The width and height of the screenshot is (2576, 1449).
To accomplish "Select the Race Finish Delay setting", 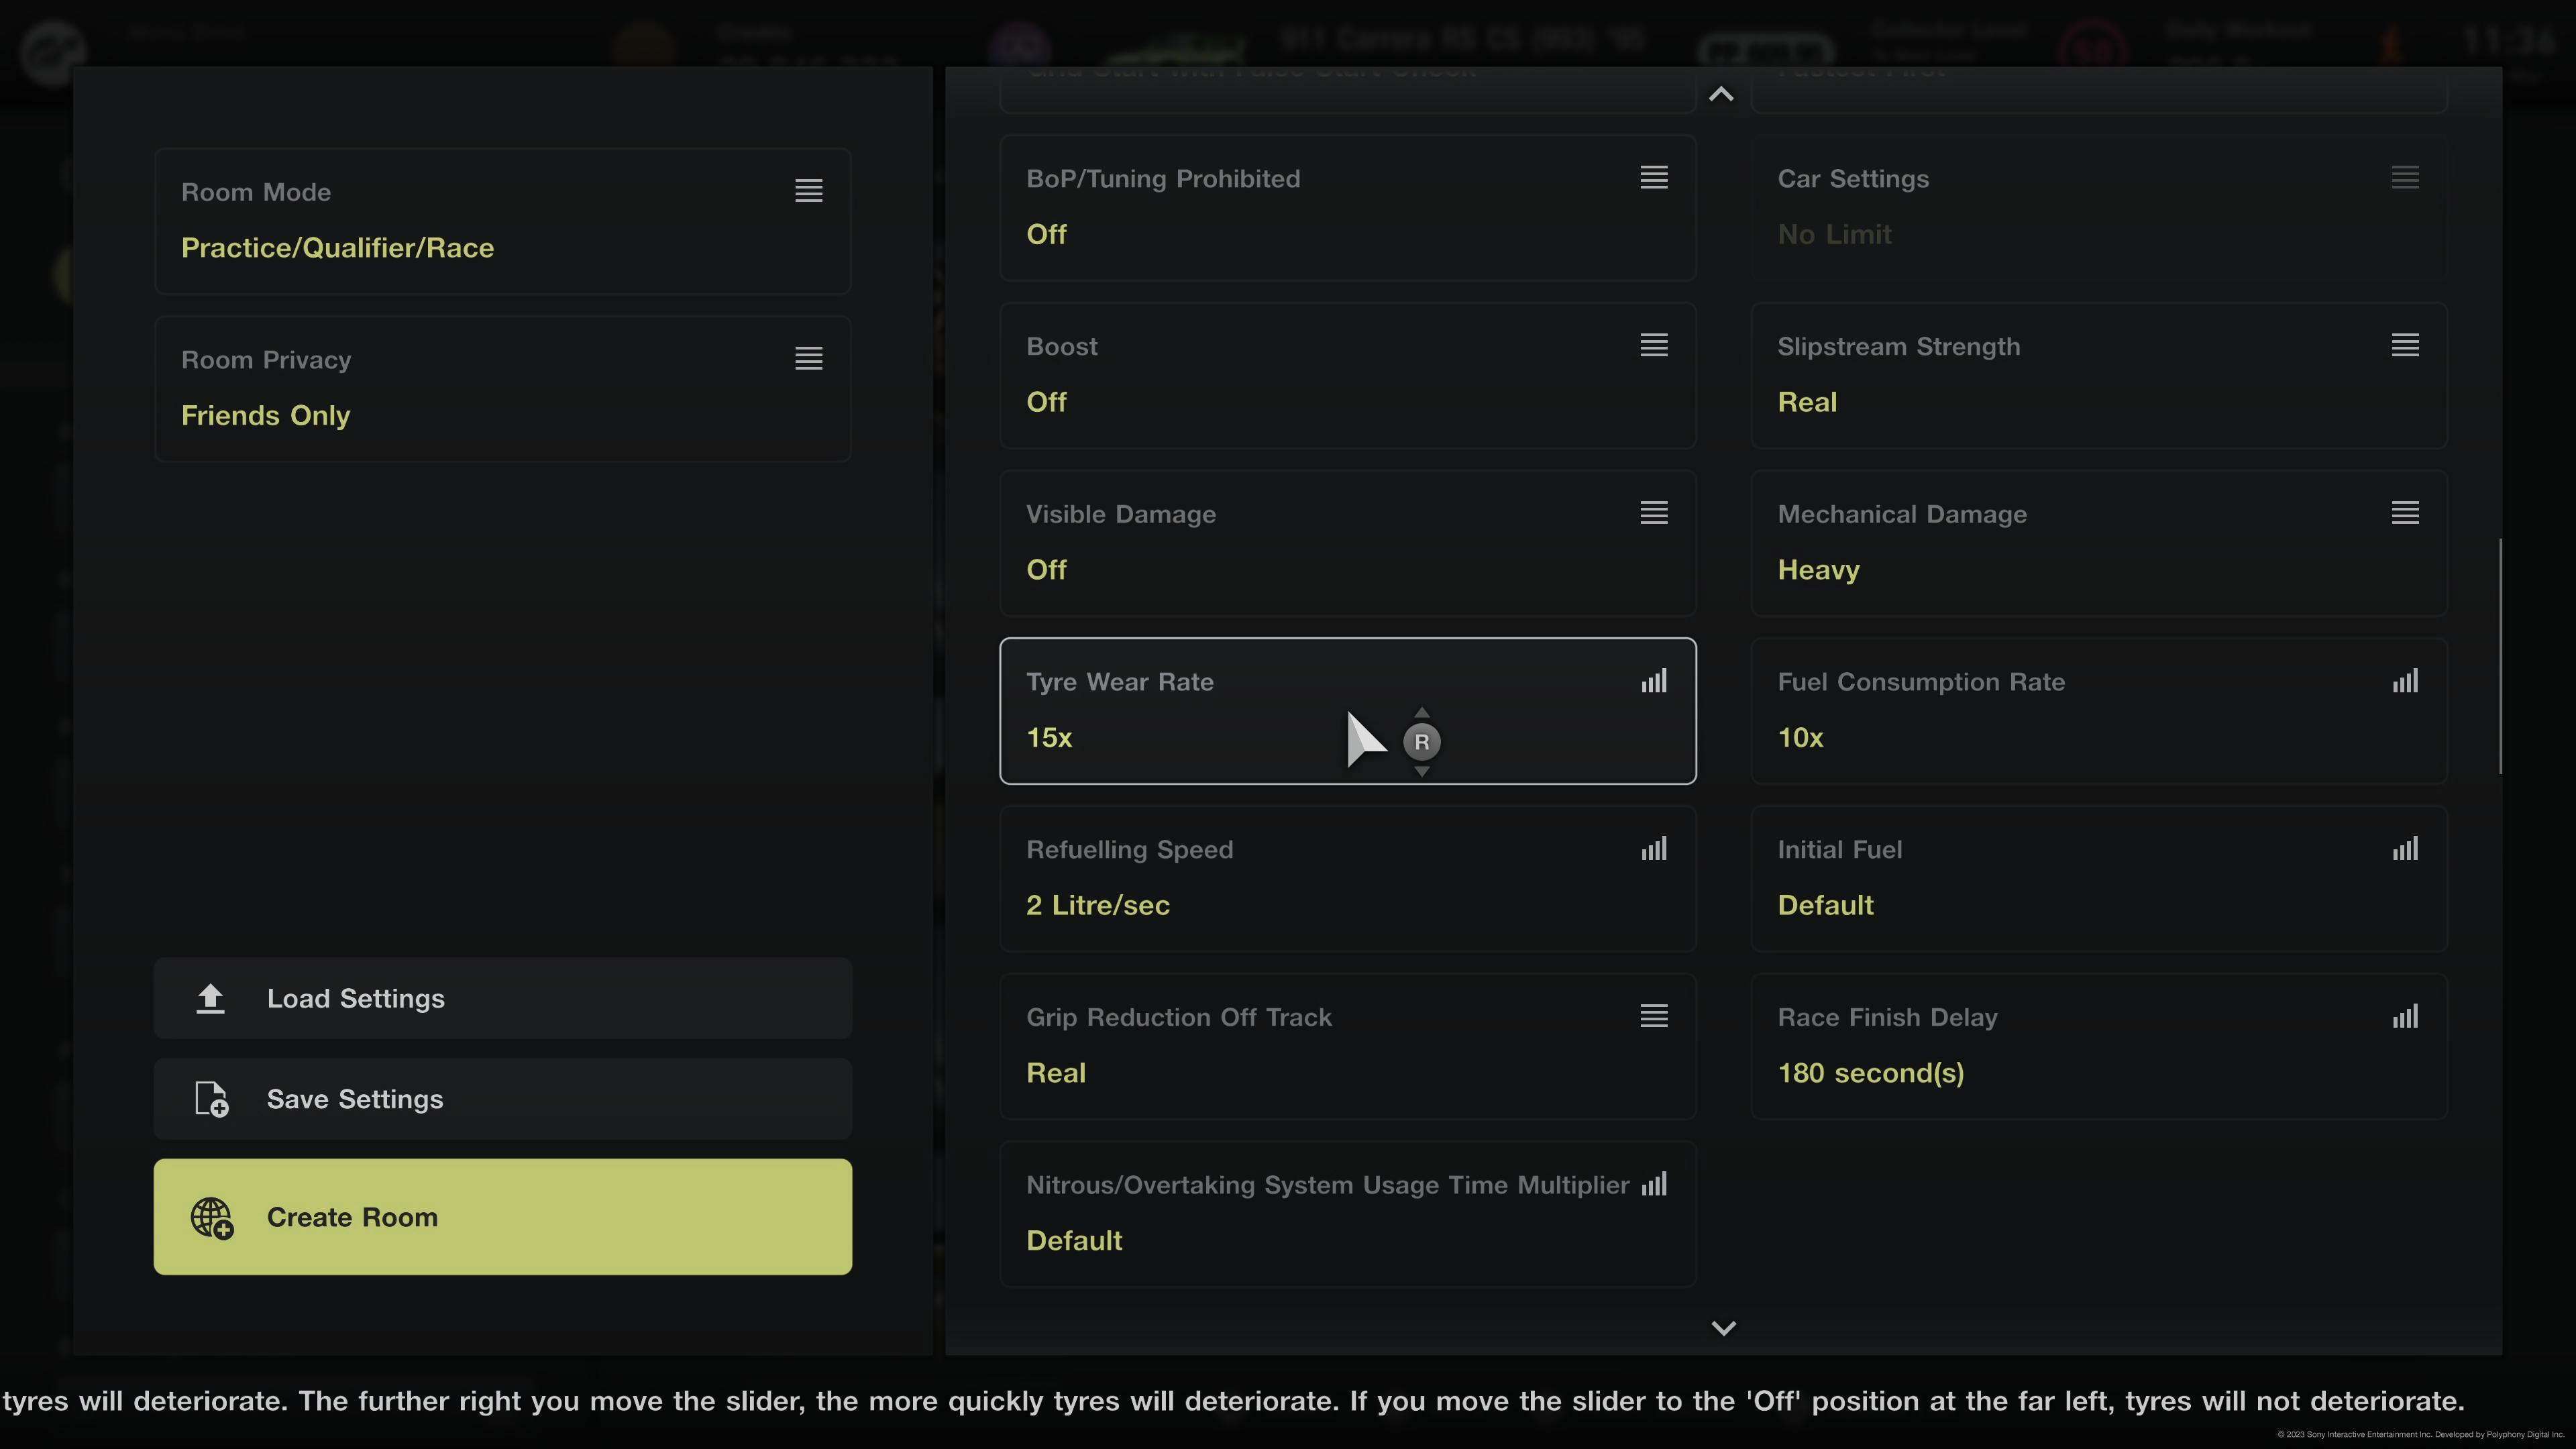I will point(2098,1047).
